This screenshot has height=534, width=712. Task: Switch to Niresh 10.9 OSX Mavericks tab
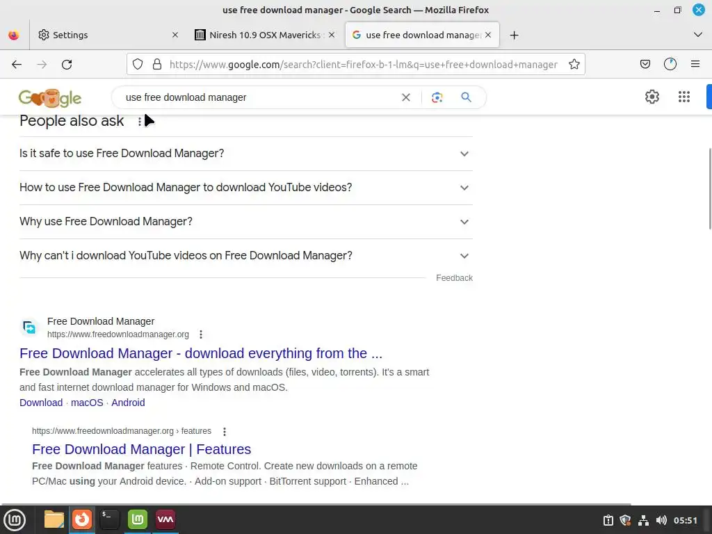[x=265, y=35]
